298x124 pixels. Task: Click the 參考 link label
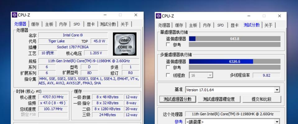pos(179,122)
